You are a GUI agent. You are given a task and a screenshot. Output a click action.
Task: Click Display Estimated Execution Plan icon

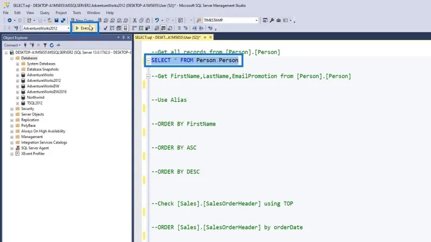coord(112,28)
